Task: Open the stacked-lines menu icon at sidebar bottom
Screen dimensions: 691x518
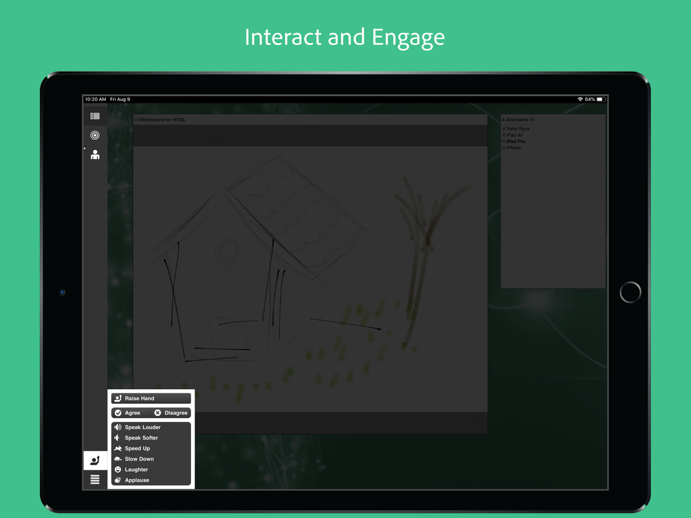Action: coord(95,480)
